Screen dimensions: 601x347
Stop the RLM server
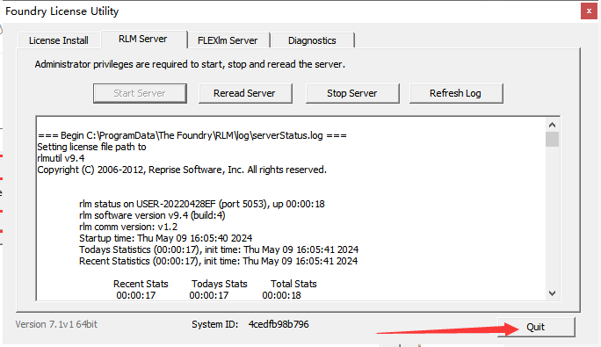coord(352,93)
